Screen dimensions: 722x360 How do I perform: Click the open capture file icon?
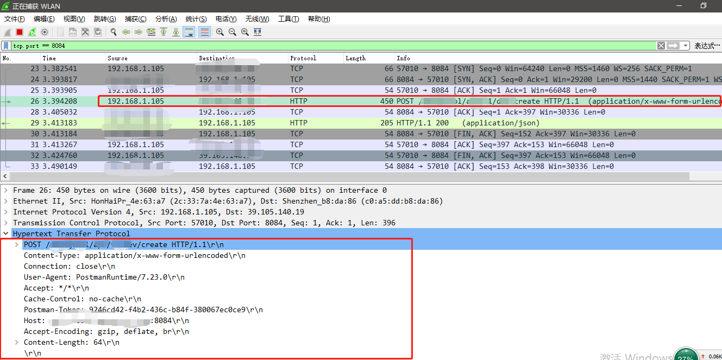point(60,32)
